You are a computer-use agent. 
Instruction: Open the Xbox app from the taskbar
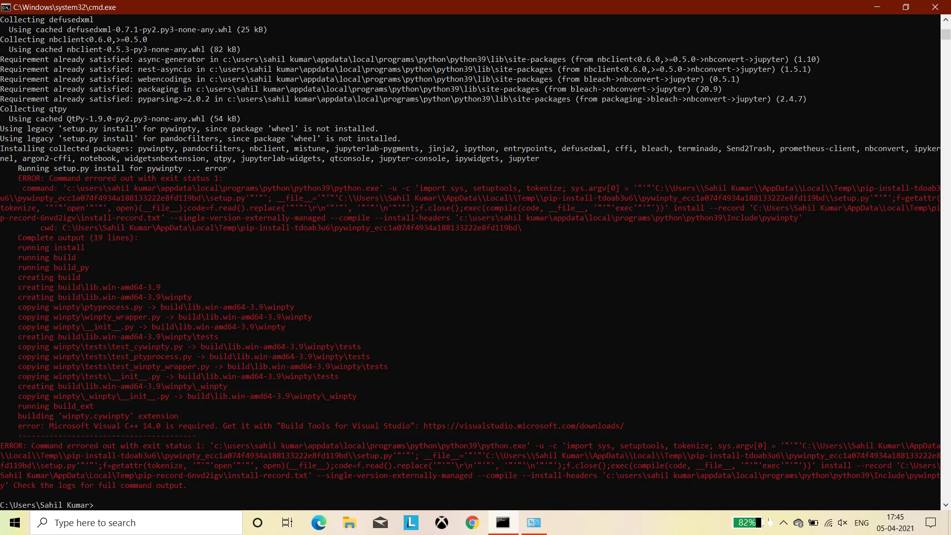441,523
